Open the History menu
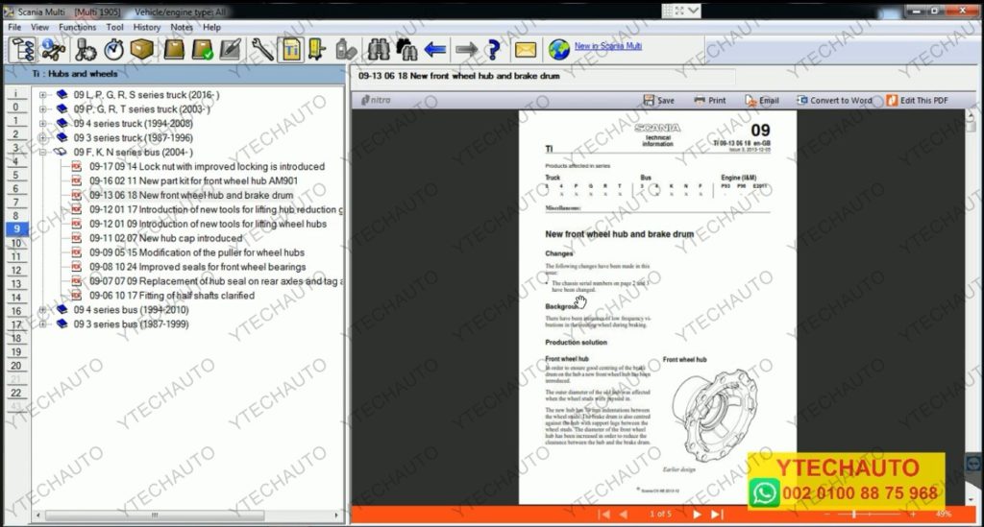 pos(146,27)
